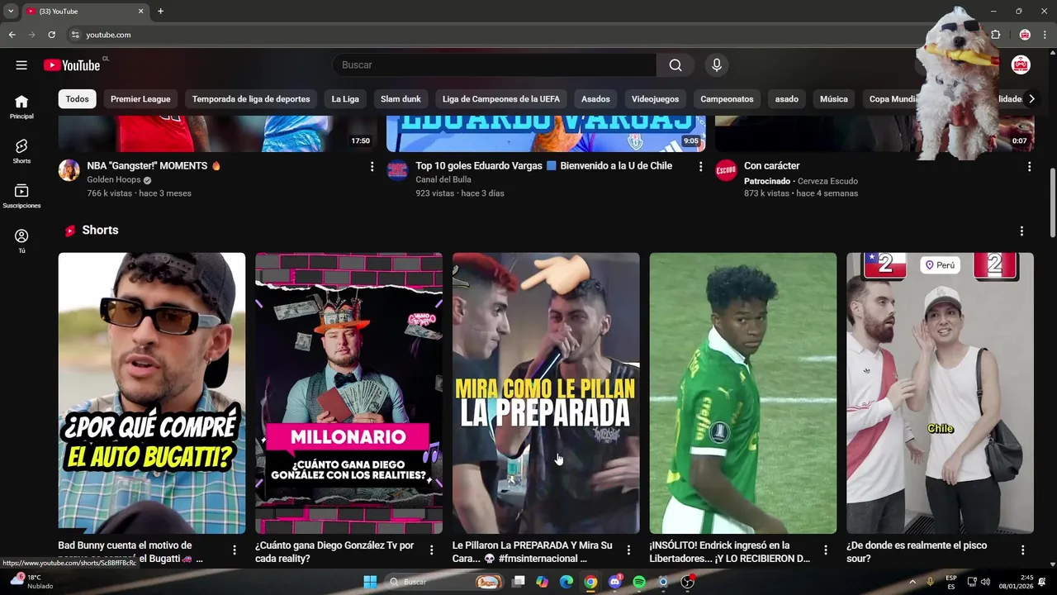The width and height of the screenshot is (1057, 595).
Task: Click the search magnifier button
Action: point(675,65)
